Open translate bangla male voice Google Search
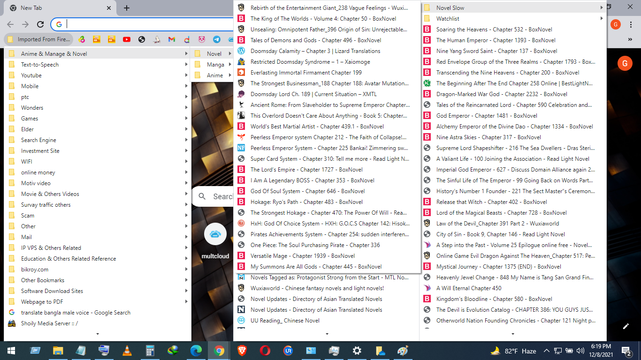Image resolution: width=641 pixels, height=360 pixels. (x=98, y=313)
